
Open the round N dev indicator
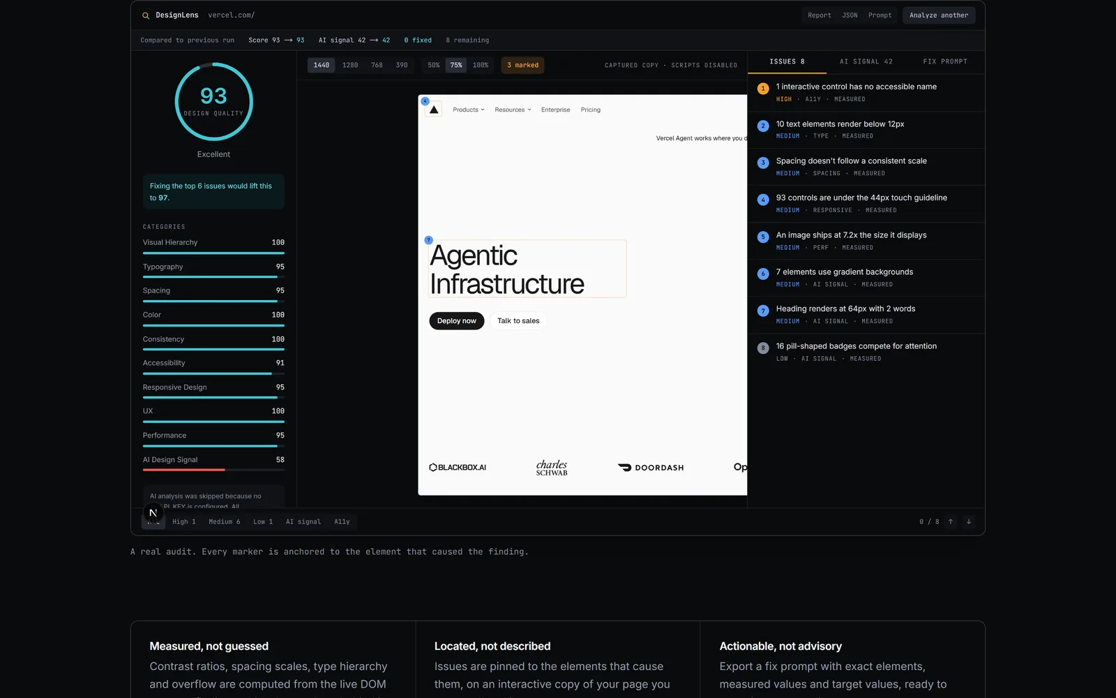tap(153, 512)
